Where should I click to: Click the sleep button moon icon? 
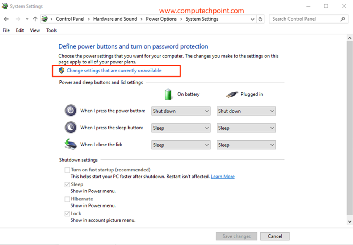[x=71, y=128]
